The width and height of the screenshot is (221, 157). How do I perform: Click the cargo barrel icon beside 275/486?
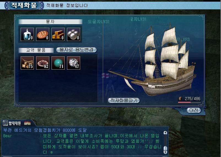[x=180, y=98]
